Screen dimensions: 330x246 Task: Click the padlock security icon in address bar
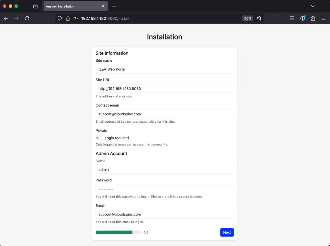click(67, 18)
